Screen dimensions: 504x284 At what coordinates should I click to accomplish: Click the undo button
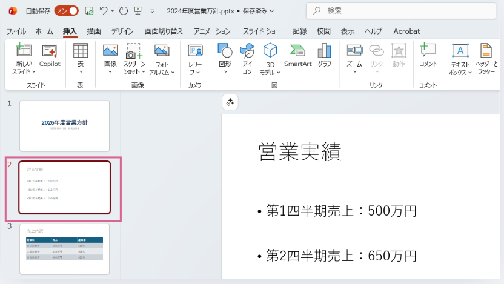104,10
